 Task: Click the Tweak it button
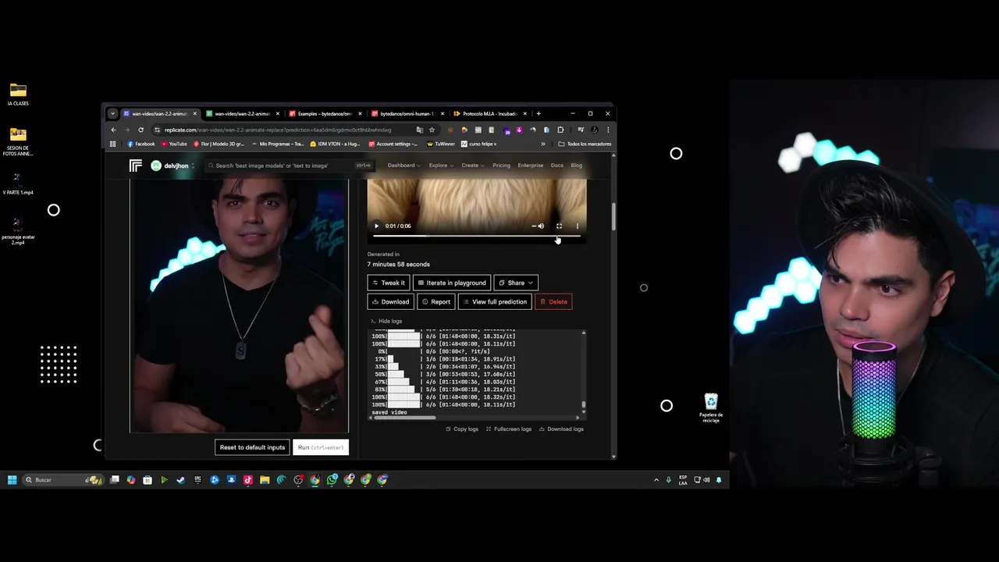pos(389,283)
